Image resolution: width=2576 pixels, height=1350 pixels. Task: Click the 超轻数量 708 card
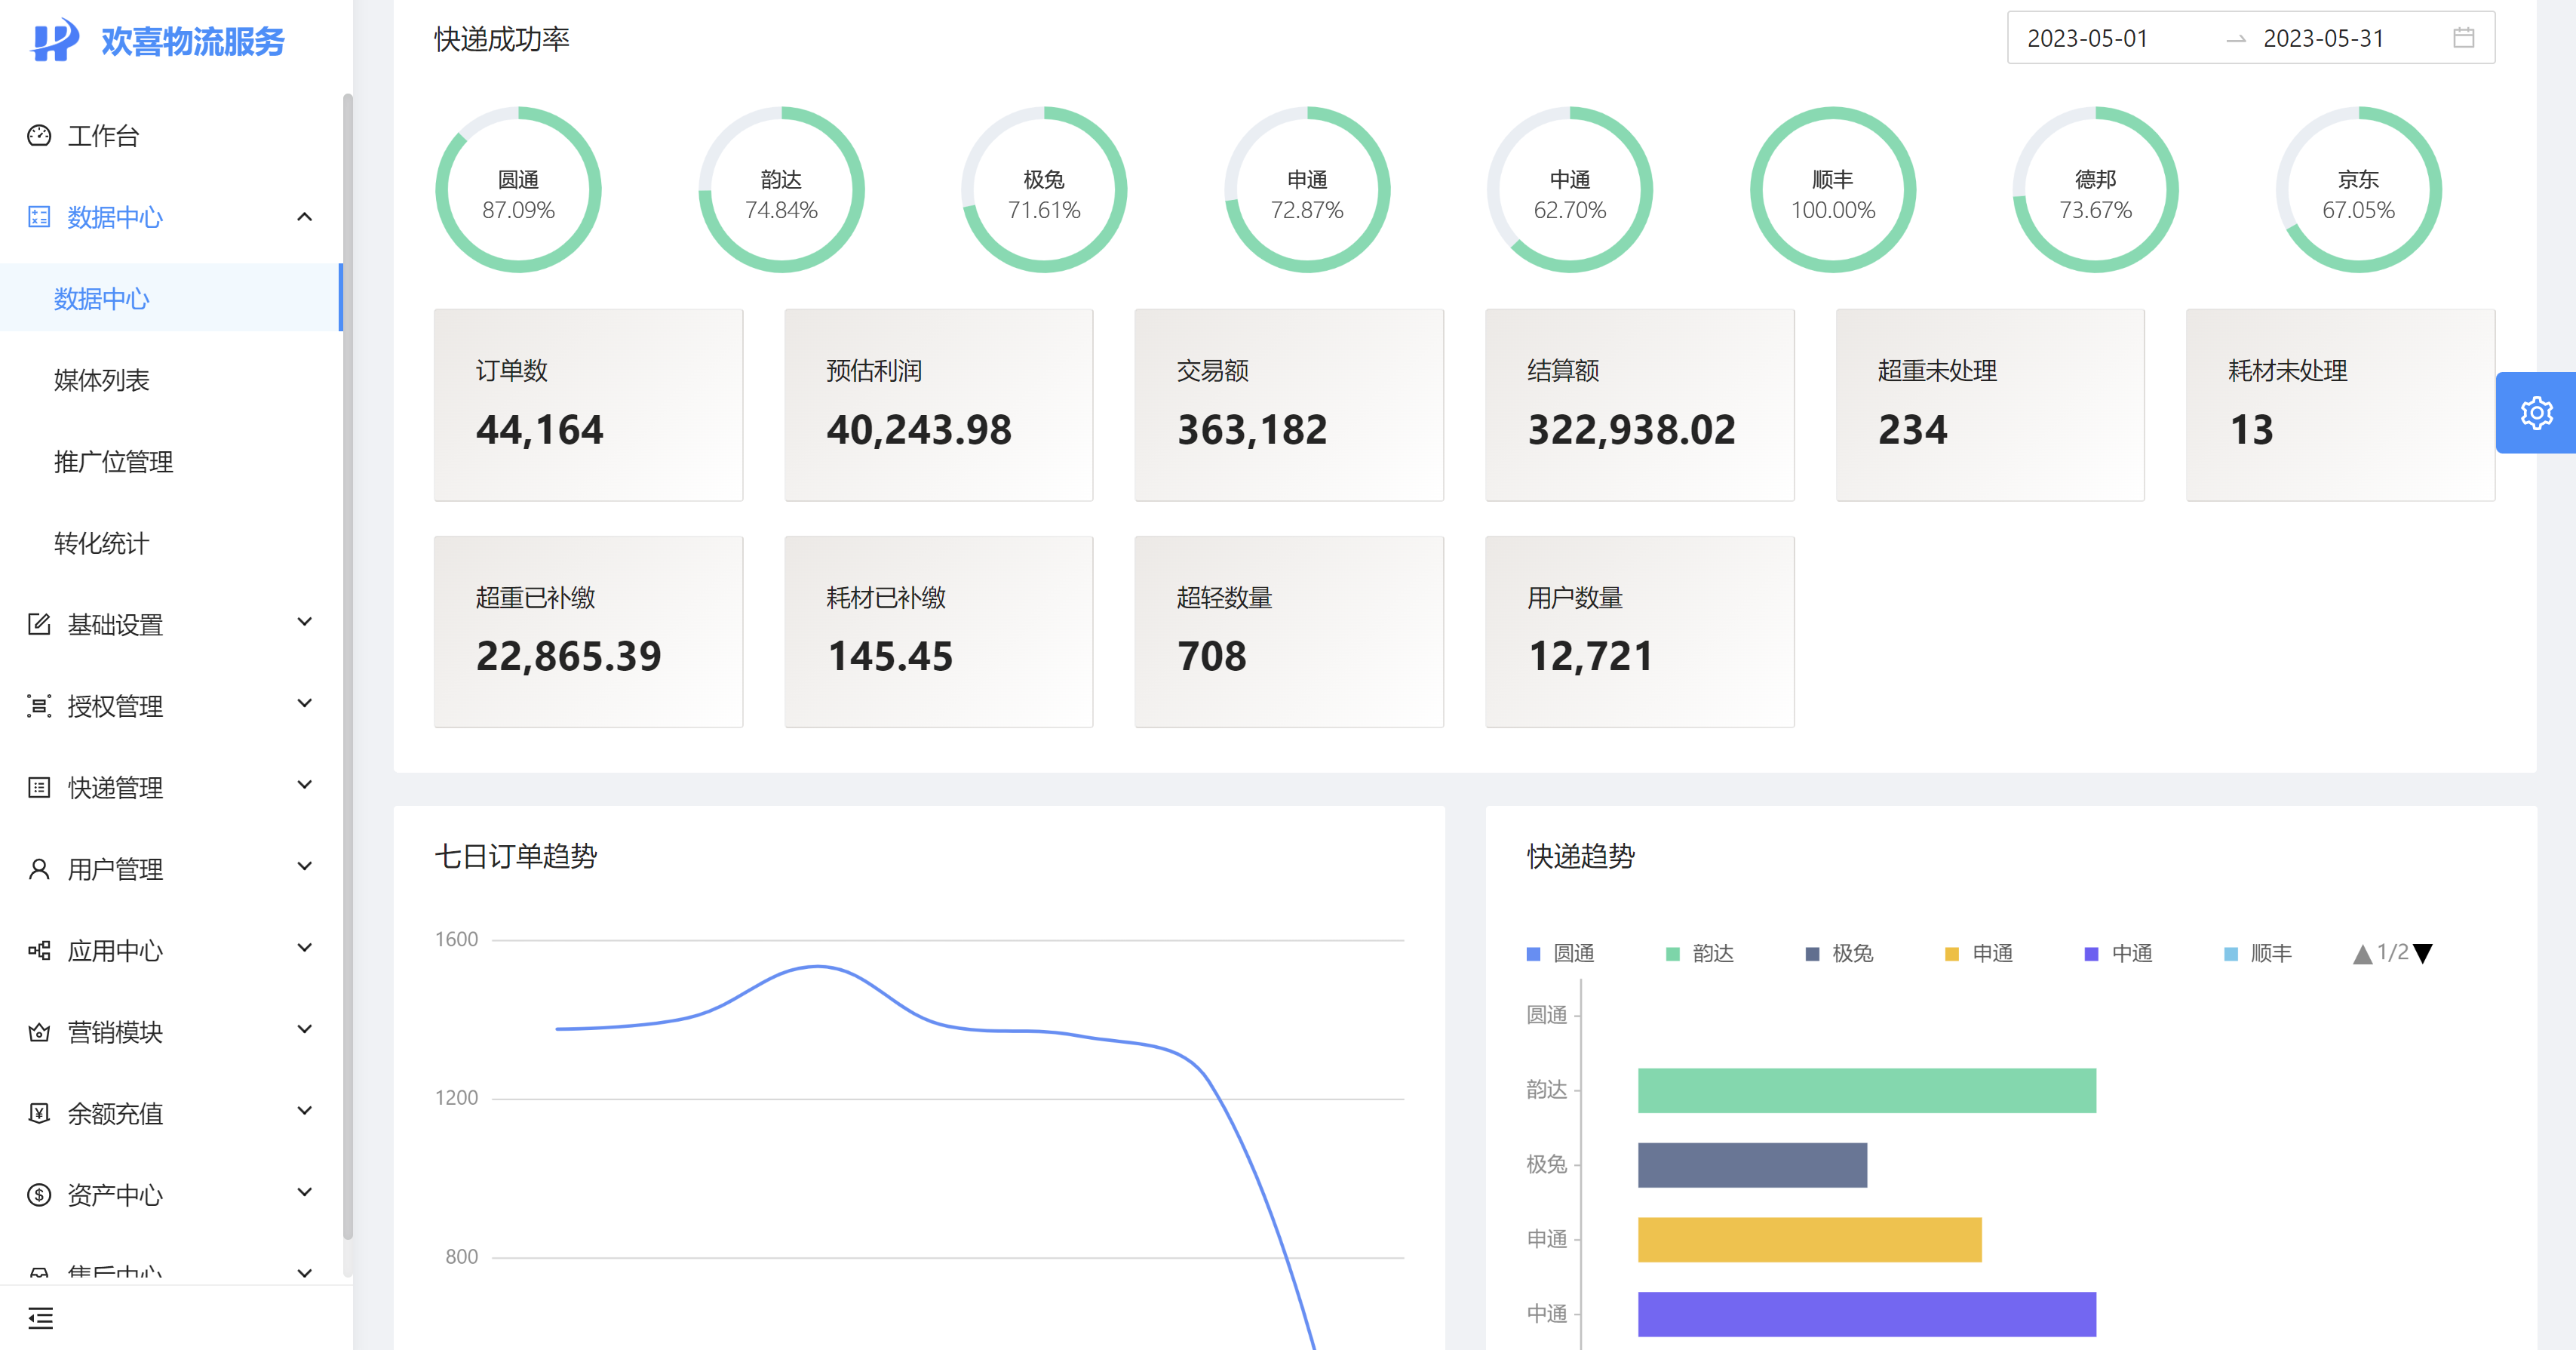(1289, 632)
